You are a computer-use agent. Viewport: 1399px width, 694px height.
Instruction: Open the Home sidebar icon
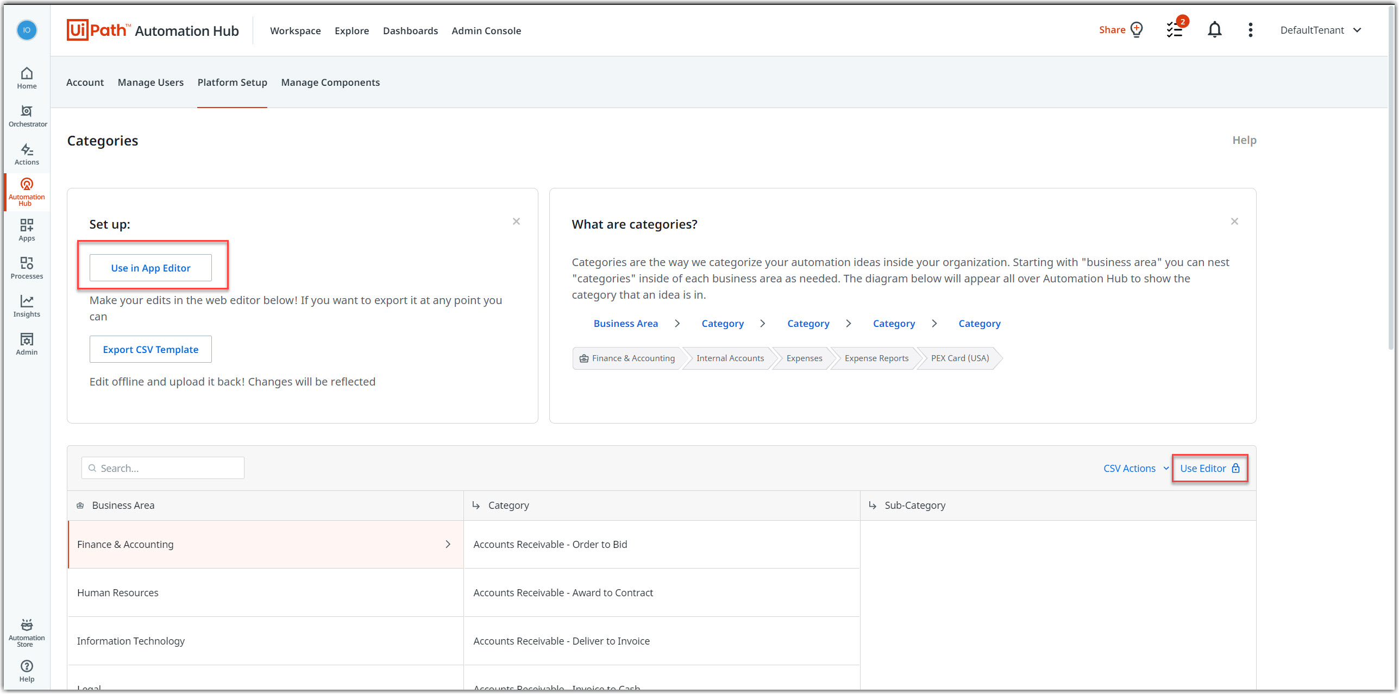click(x=27, y=78)
